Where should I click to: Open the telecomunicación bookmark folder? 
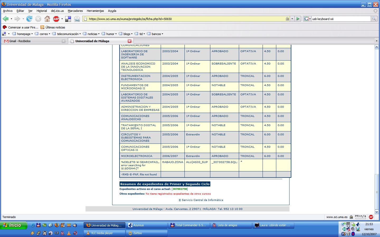point(68,34)
